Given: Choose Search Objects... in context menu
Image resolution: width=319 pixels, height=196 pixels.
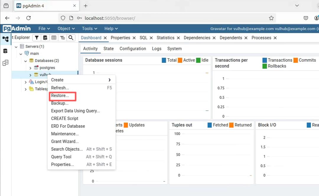Looking at the screenshot, I should 82,149.
